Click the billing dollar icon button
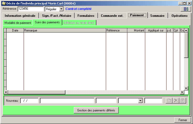 [x=186, y=9]
